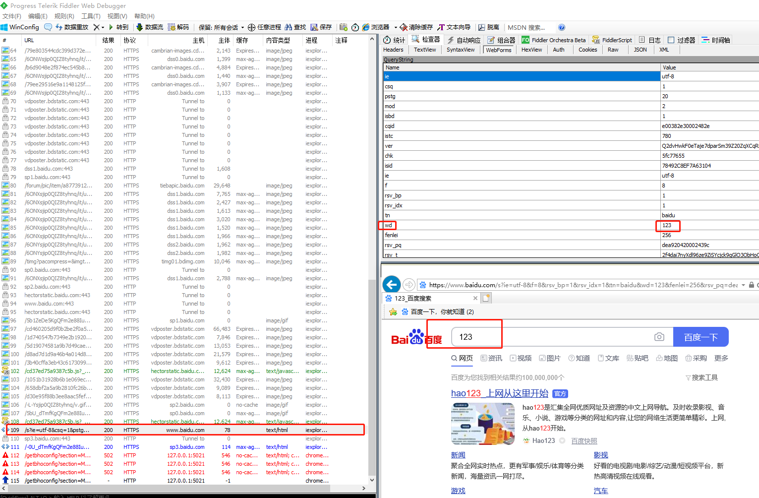
Task: Open the 编辑(E) menu
Action: 38,16
